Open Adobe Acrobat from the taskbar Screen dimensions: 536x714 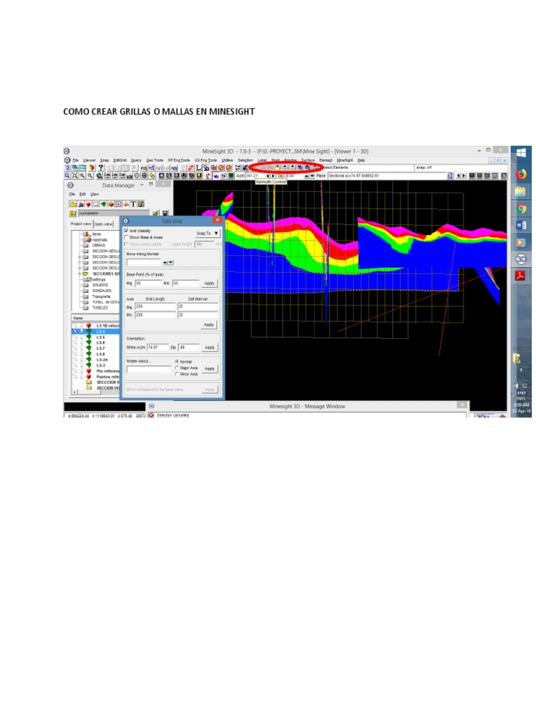(521, 275)
